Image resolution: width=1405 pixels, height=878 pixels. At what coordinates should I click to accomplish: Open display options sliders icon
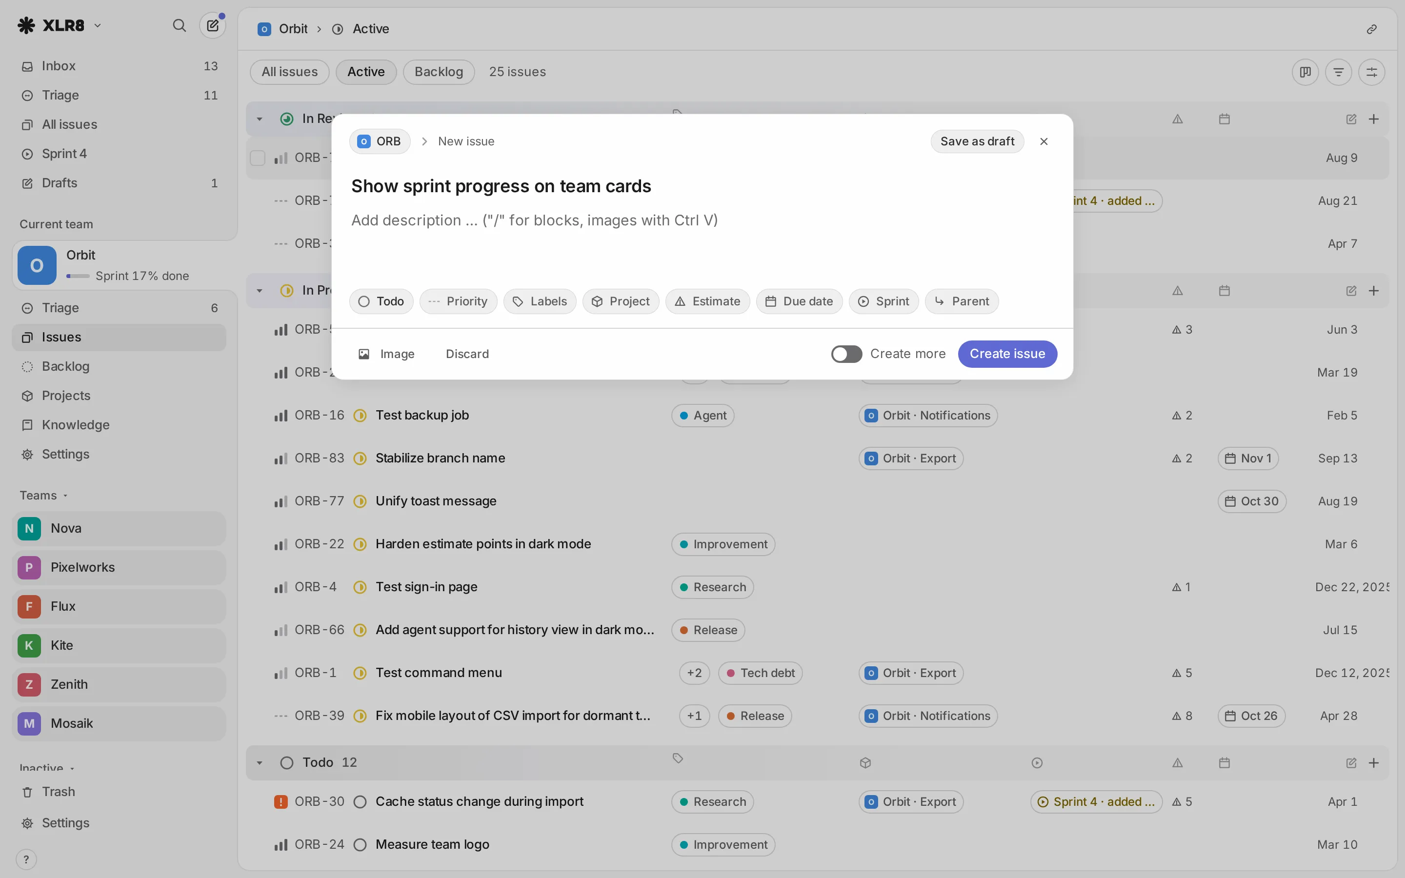pos(1371,72)
